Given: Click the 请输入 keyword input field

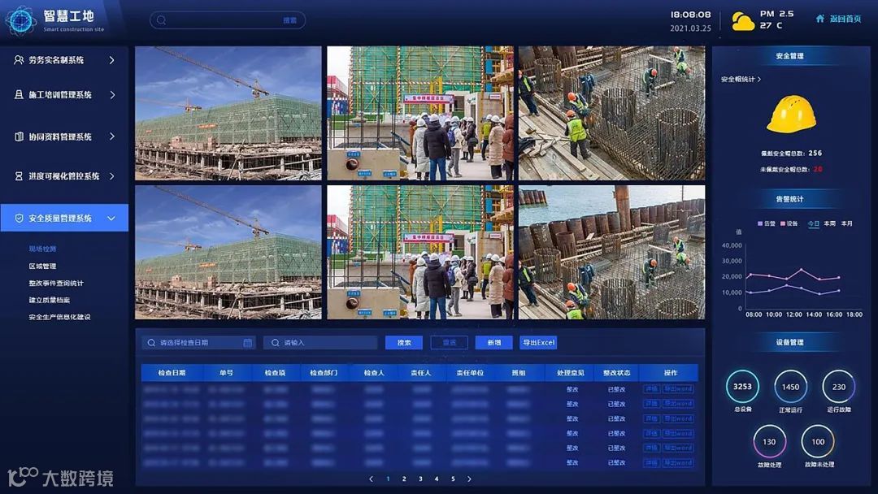Looking at the screenshot, I should 320,342.
